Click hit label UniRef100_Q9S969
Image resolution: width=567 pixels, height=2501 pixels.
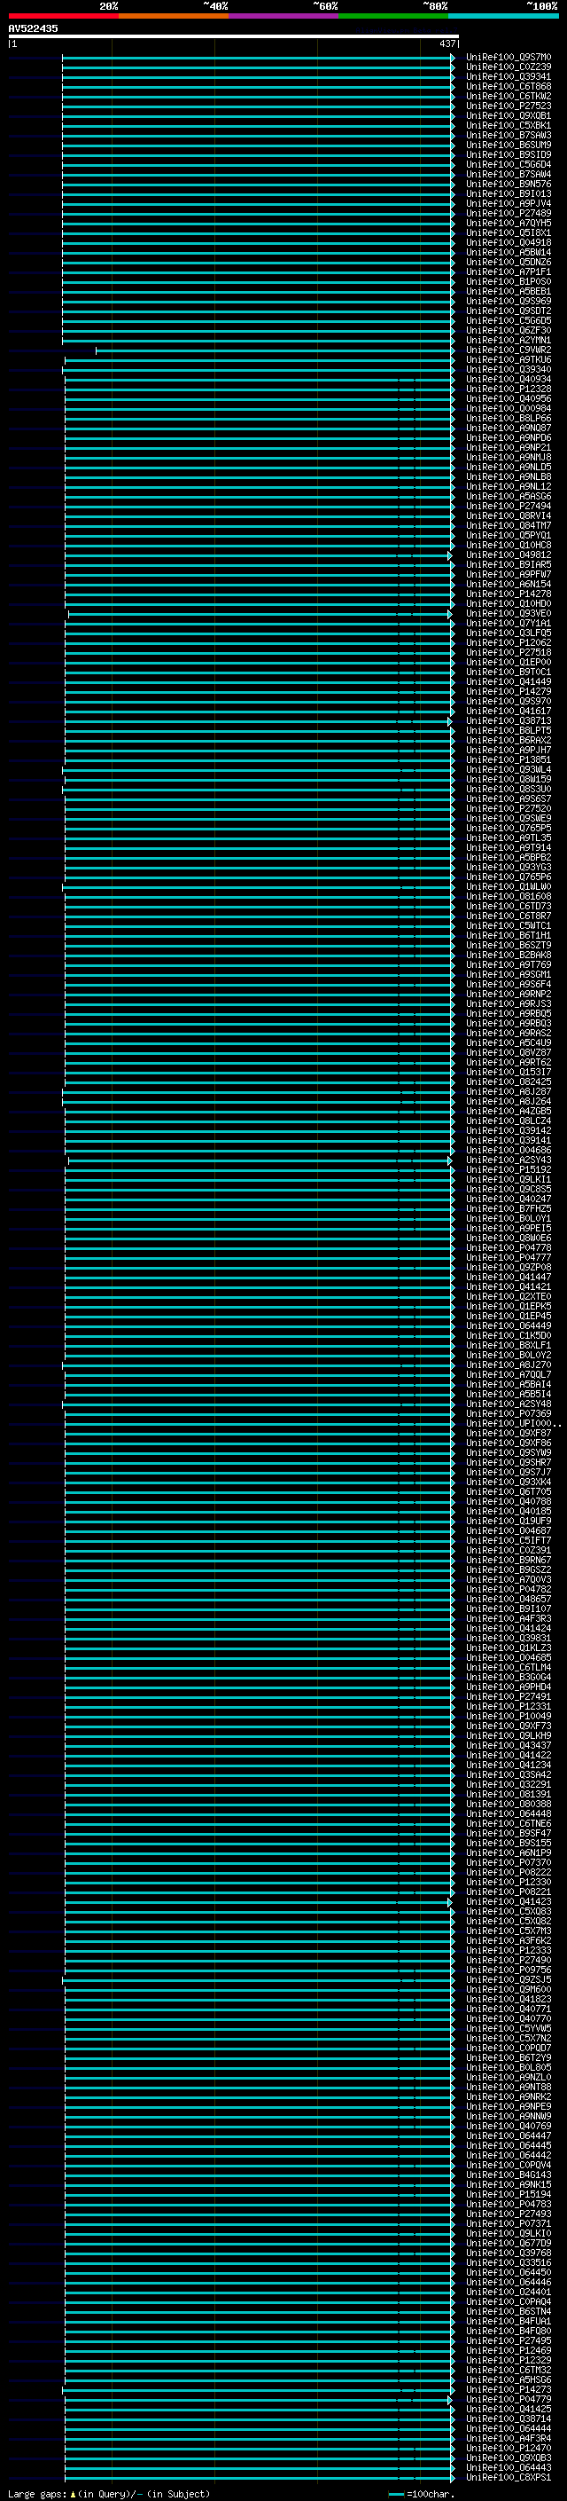click(509, 301)
